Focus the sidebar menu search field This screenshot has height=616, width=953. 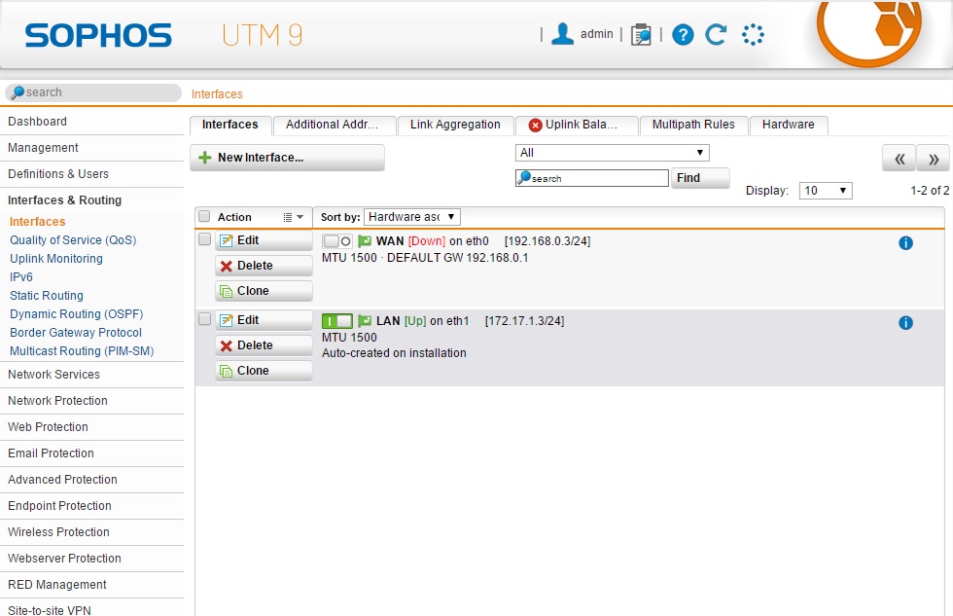click(x=93, y=92)
